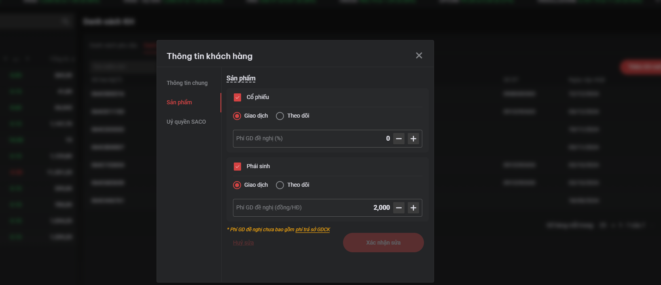Switch to the Sản phẩm tab
The height and width of the screenshot is (285, 661).
click(x=179, y=102)
